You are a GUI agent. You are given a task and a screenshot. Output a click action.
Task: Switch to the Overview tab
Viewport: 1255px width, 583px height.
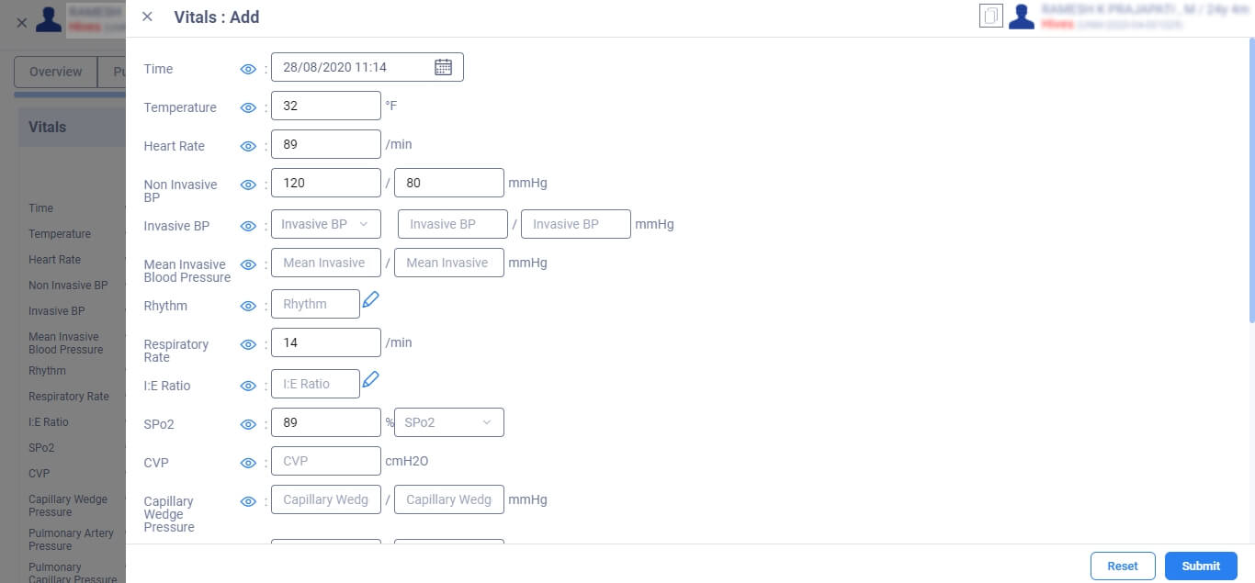(55, 72)
